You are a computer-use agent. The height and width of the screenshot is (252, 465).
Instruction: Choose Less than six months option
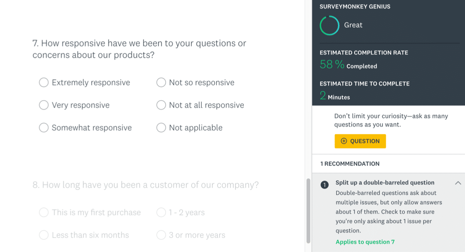(44, 235)
